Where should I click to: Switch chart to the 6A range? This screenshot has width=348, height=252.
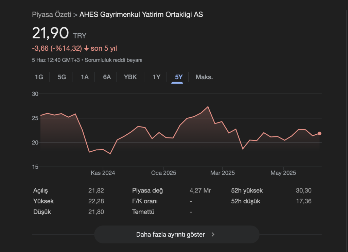pyautogui.click(x=107, y=77)
